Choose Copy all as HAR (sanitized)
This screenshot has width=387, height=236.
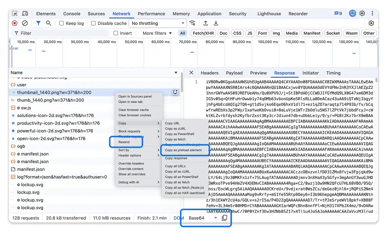(x=185, y=193)
